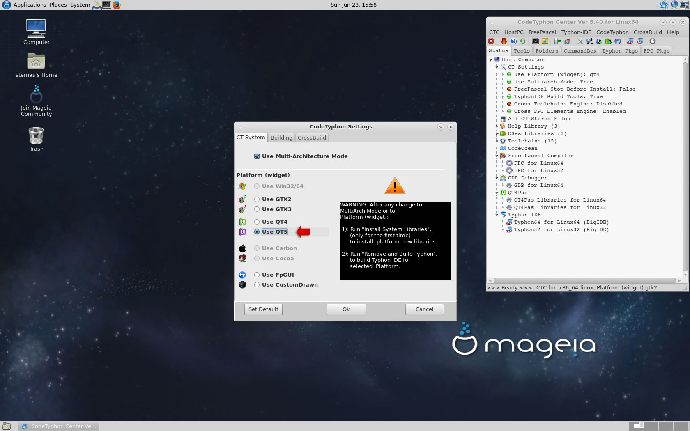Viewport: 690px width, 431px height.
Task: Click the Cancel button
Action: pyautogui.click(x=424, y=309)
